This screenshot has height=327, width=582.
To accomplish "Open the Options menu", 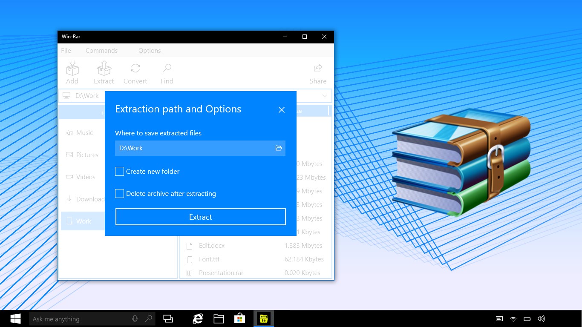I will click(x=150, y=51).
